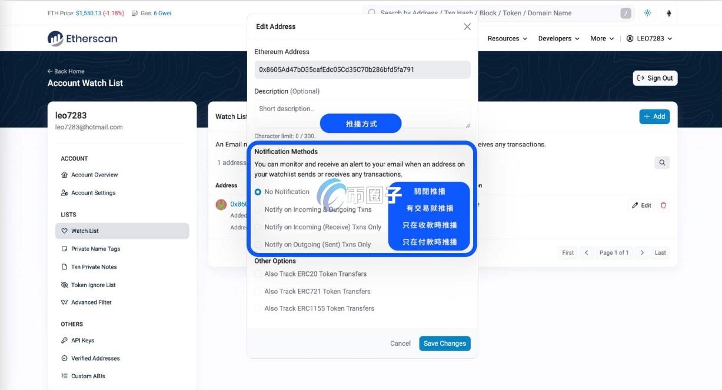Click the Ethereum network icon
This screenshot has width=722, height=390.
(x=668, y=13)
